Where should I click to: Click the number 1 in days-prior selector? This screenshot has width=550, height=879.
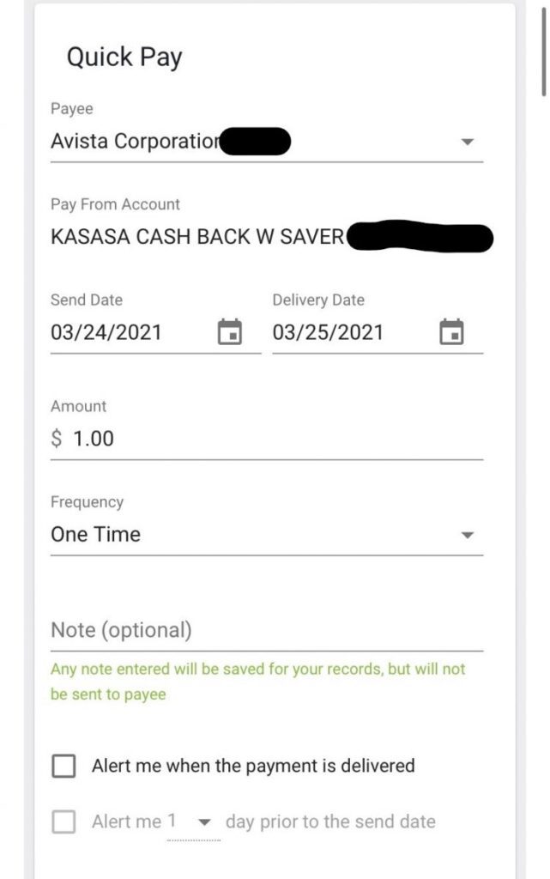(x=172, y=821)
